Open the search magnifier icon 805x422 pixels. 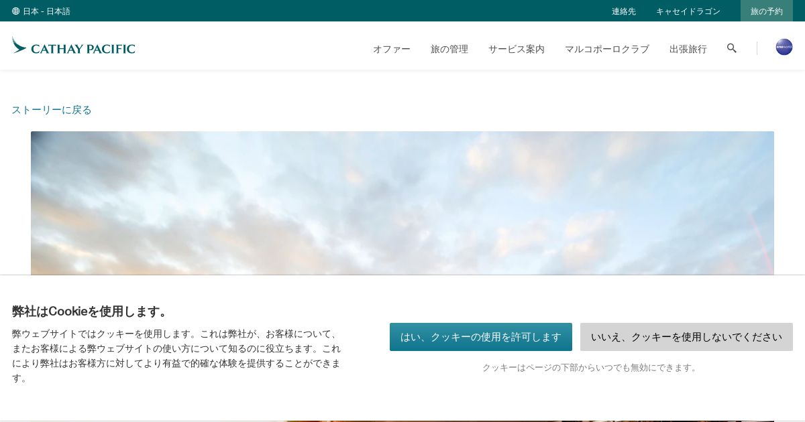[732, 48]
